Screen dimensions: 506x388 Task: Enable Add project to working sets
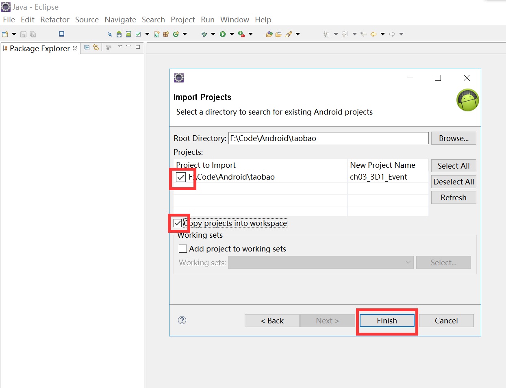(x=183, y=248)
